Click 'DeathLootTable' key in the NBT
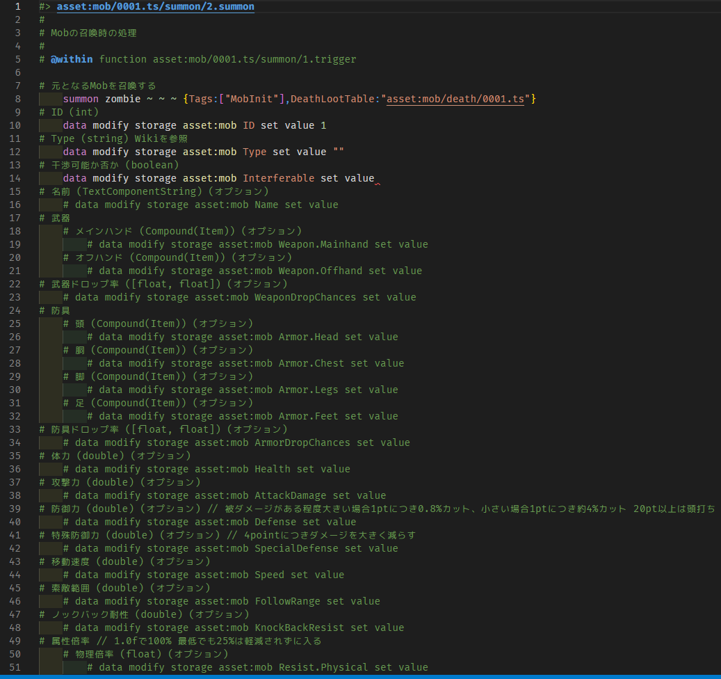 coord(332,99)
